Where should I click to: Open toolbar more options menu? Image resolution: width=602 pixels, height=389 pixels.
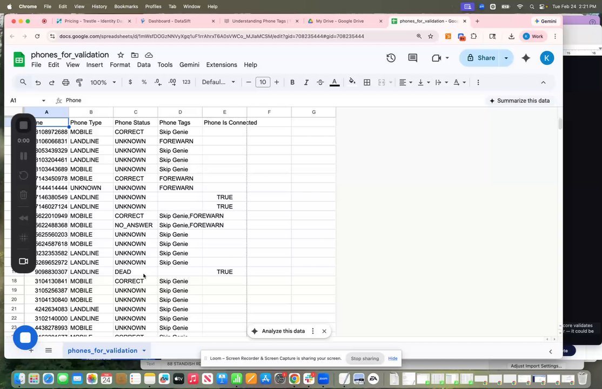pos(478,82)
